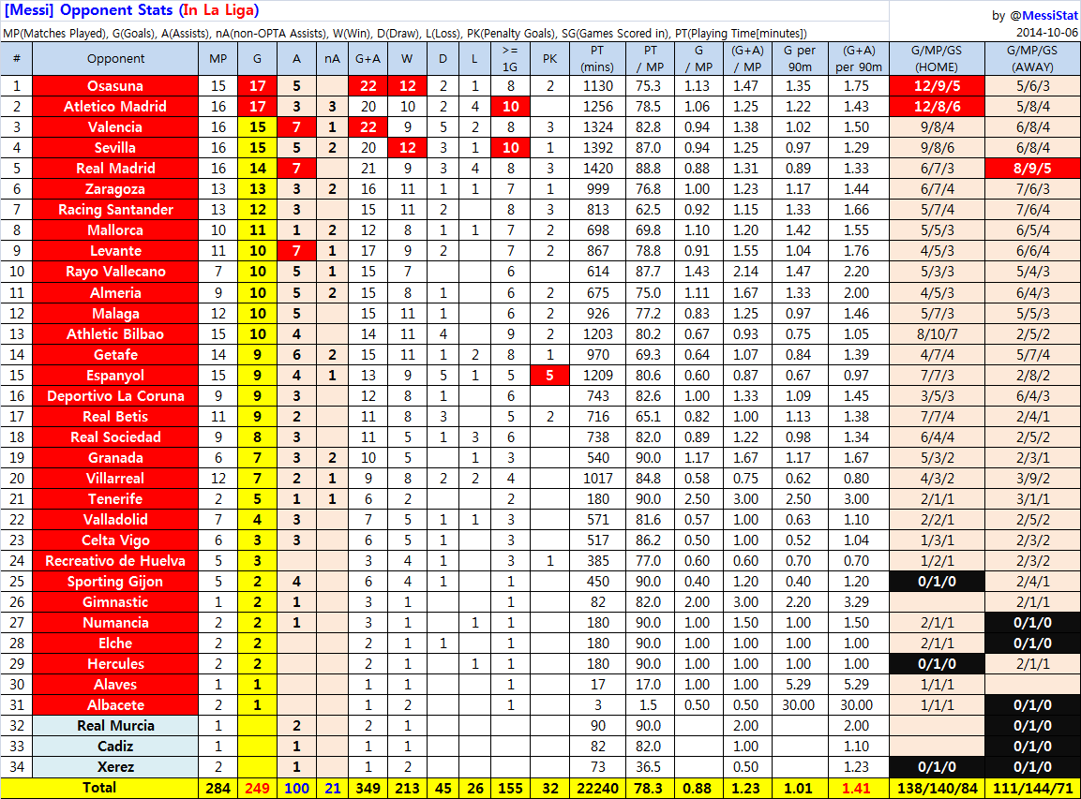Screen dimensions: 1081x799
Task: Select the Xerez opponent cell
Action: [x=115, y=767]
